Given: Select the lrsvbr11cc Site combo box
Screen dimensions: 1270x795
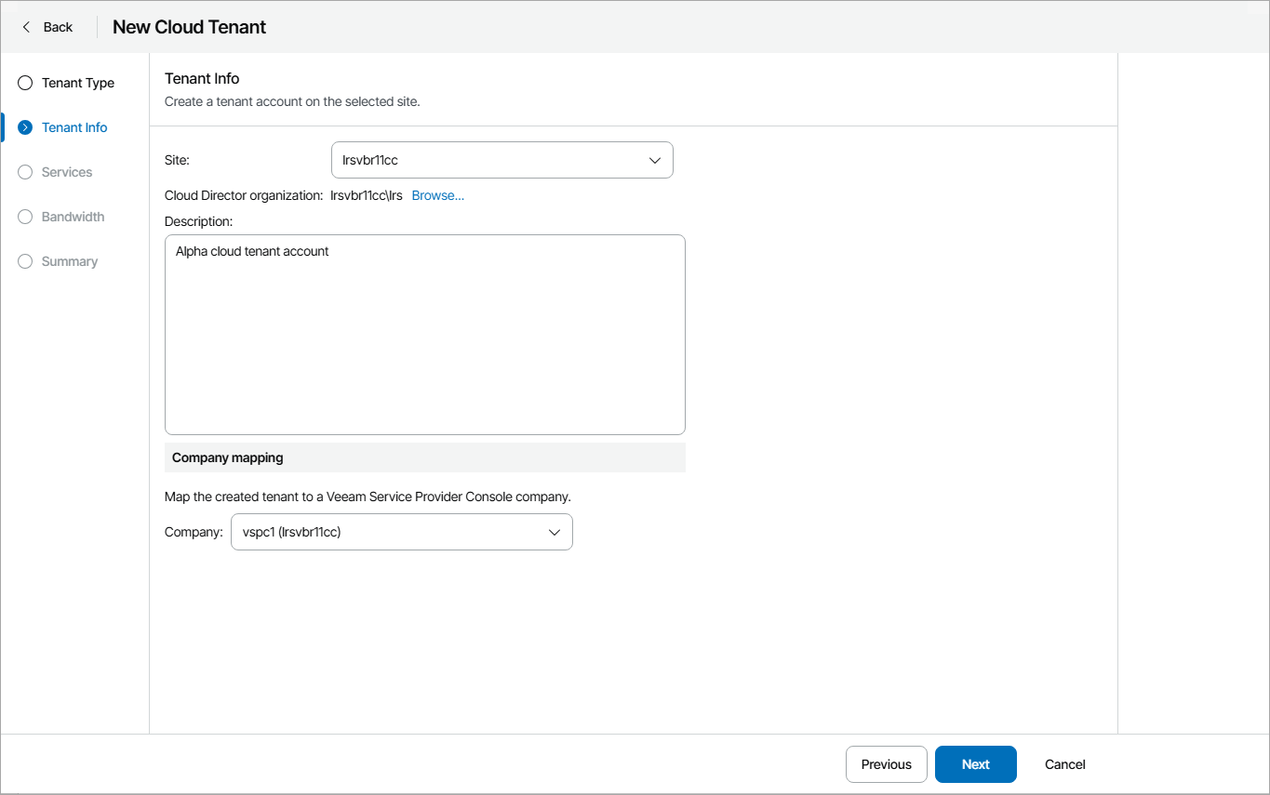Looking at the screenshot, I should pos(484,160).
